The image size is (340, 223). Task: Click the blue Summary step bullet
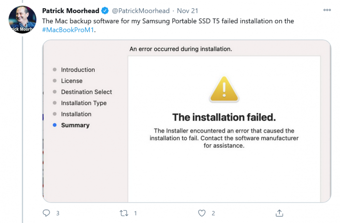coord(54,125)
